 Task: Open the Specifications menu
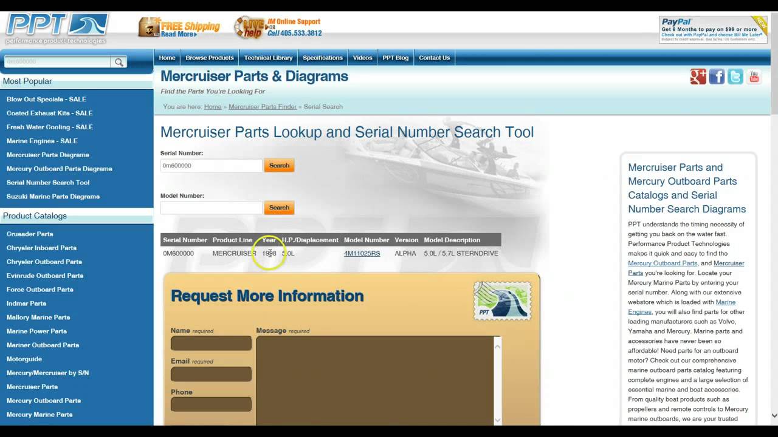click(x=323, y=58)
